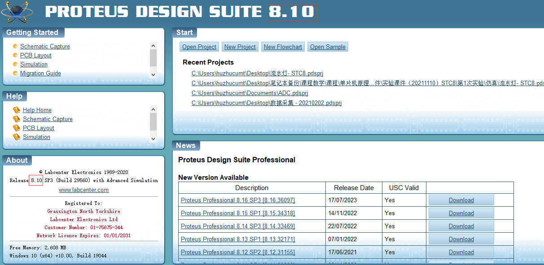Open Proteus Professional 8.14 SP3 release link
This screenshot has height=265, width=544.
pyautogui.click(x=238, y=226)
